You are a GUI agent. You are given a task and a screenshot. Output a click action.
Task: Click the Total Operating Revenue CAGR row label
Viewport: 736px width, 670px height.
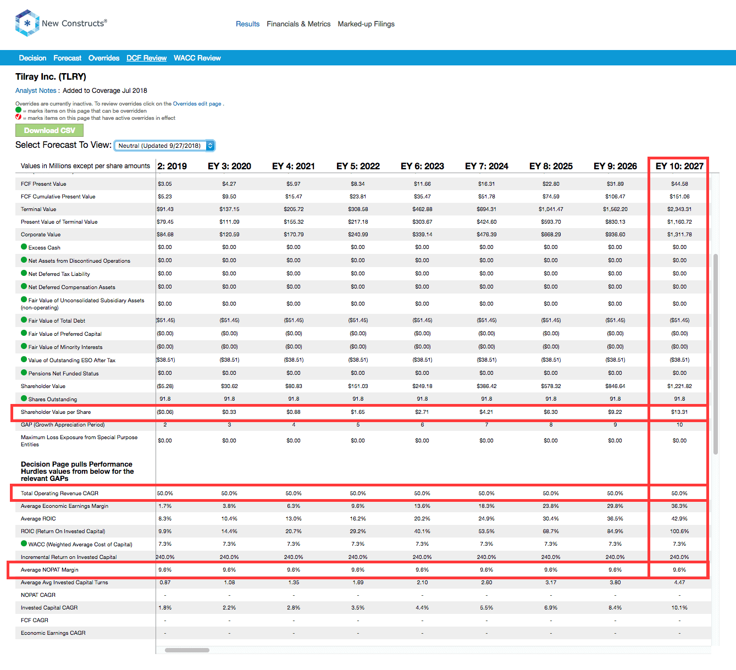[x=60, y=494]
